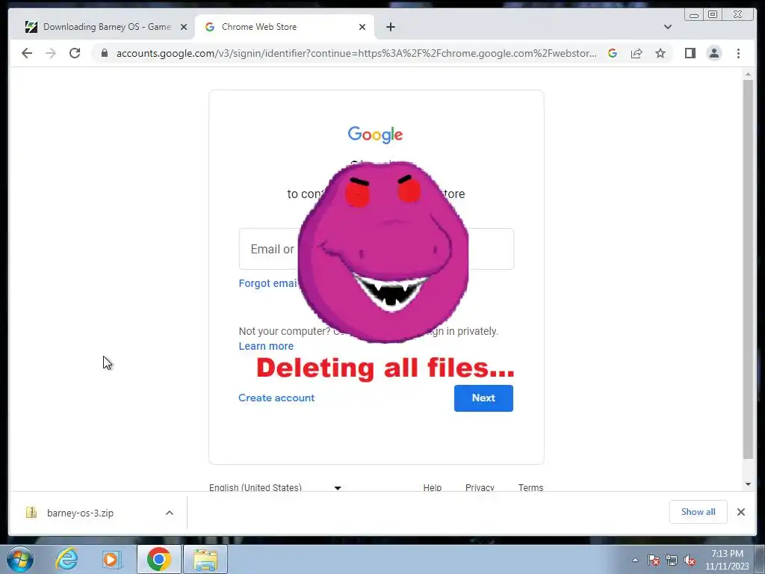Click the blue Next button
Image resolution: width=765 pixels, height=574 pixels.
[483, 398]
